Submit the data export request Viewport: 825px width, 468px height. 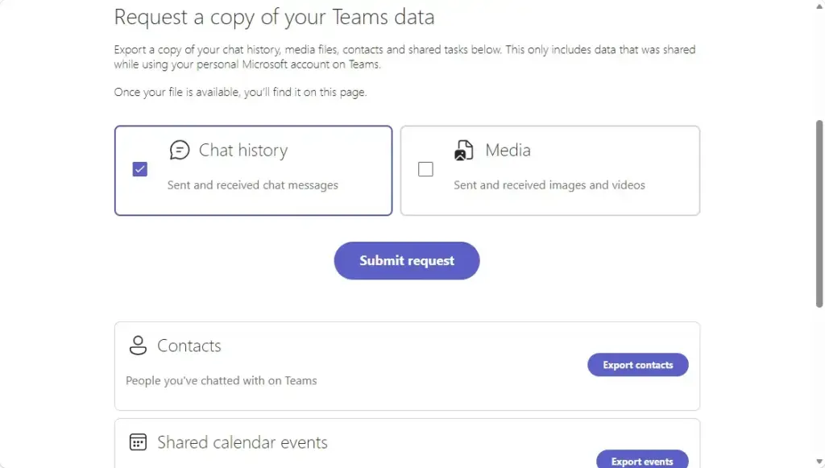coord(407,261)
